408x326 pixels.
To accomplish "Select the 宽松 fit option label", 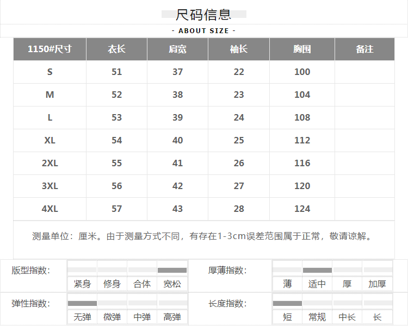I will (172, 284).
